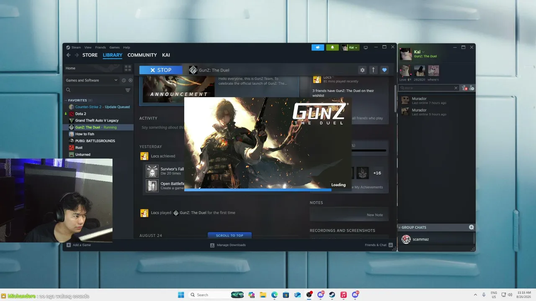
Task: Click the library search field
Action: tap(95, 90)
